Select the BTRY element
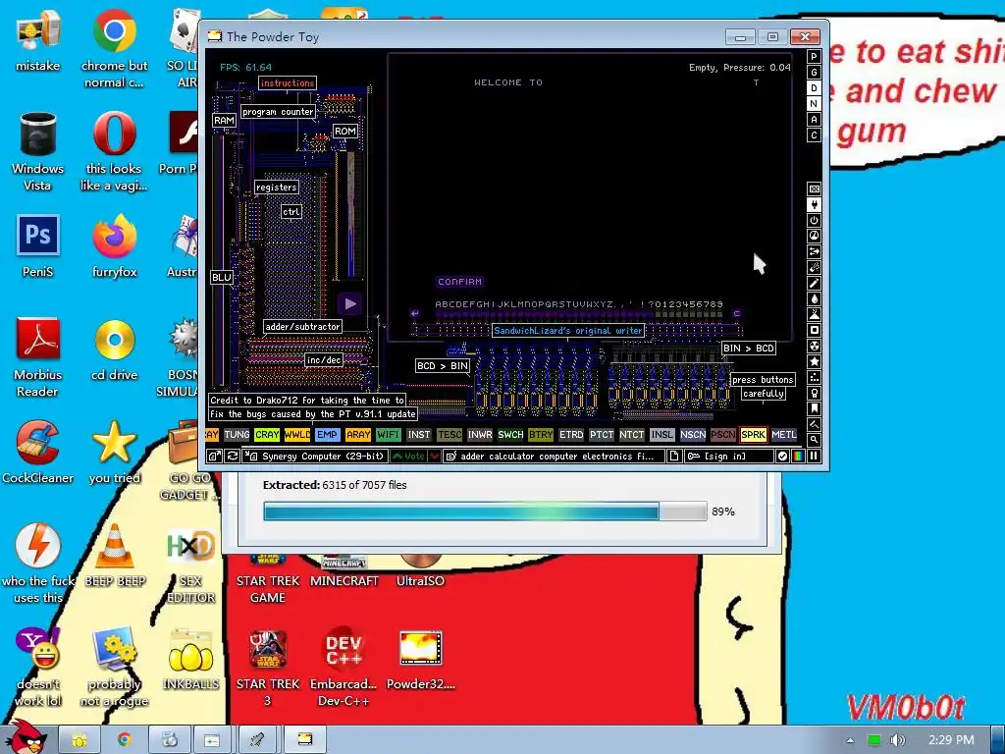Screen dimensions: 1005x754 pyautogui.click(x=541, y=435)
